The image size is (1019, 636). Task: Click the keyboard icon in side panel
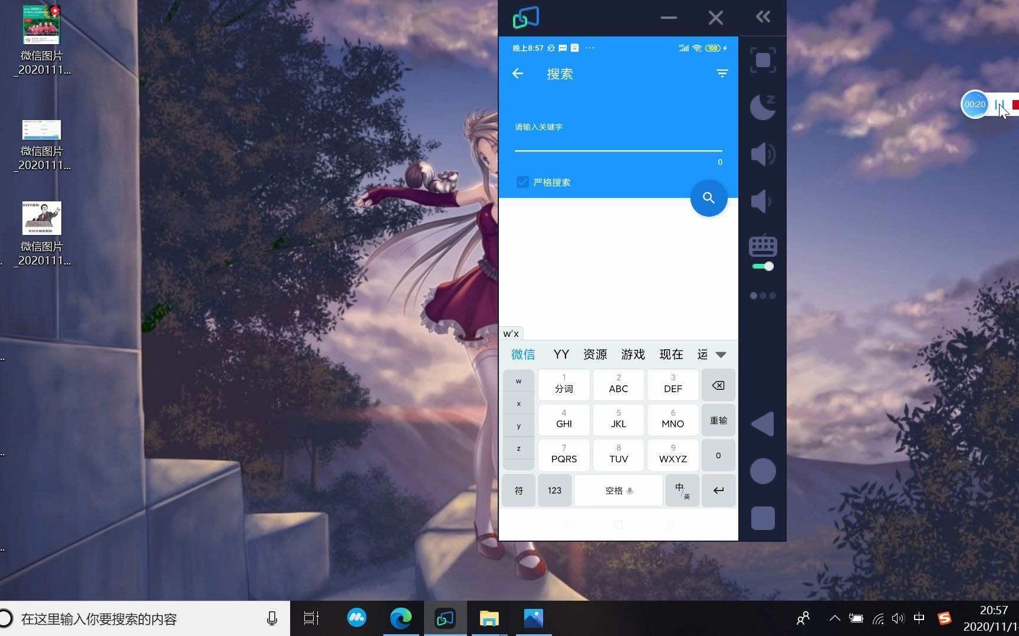[762, 246]
